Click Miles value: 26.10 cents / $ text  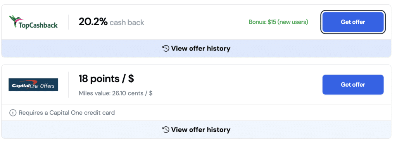[x=116, y=93]
